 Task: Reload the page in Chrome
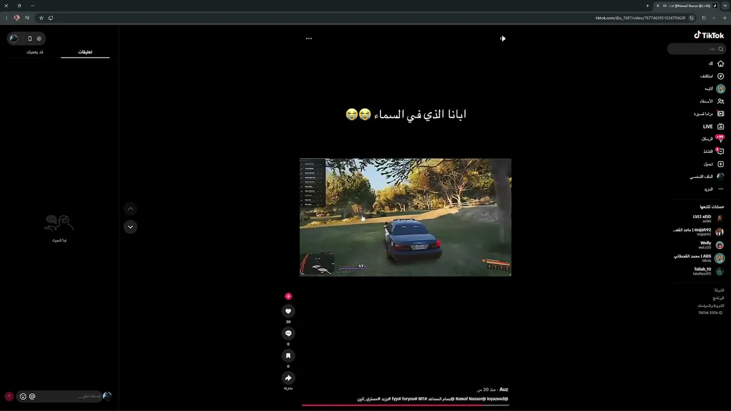click(704, 18)
